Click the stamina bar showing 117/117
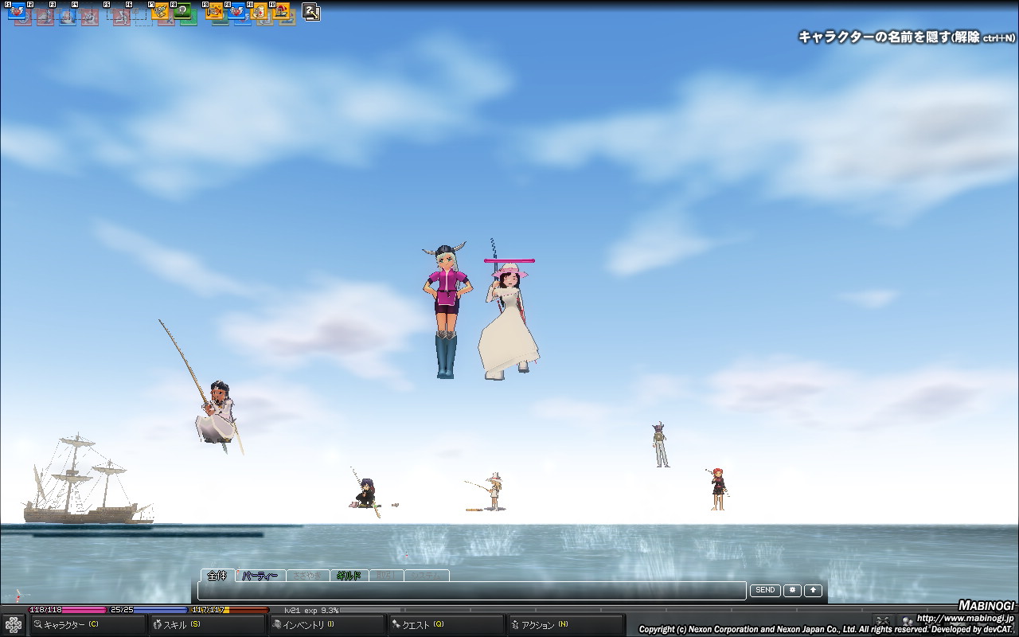The image size is (1019, 637). pyautogui.click(x=229, y=610)
